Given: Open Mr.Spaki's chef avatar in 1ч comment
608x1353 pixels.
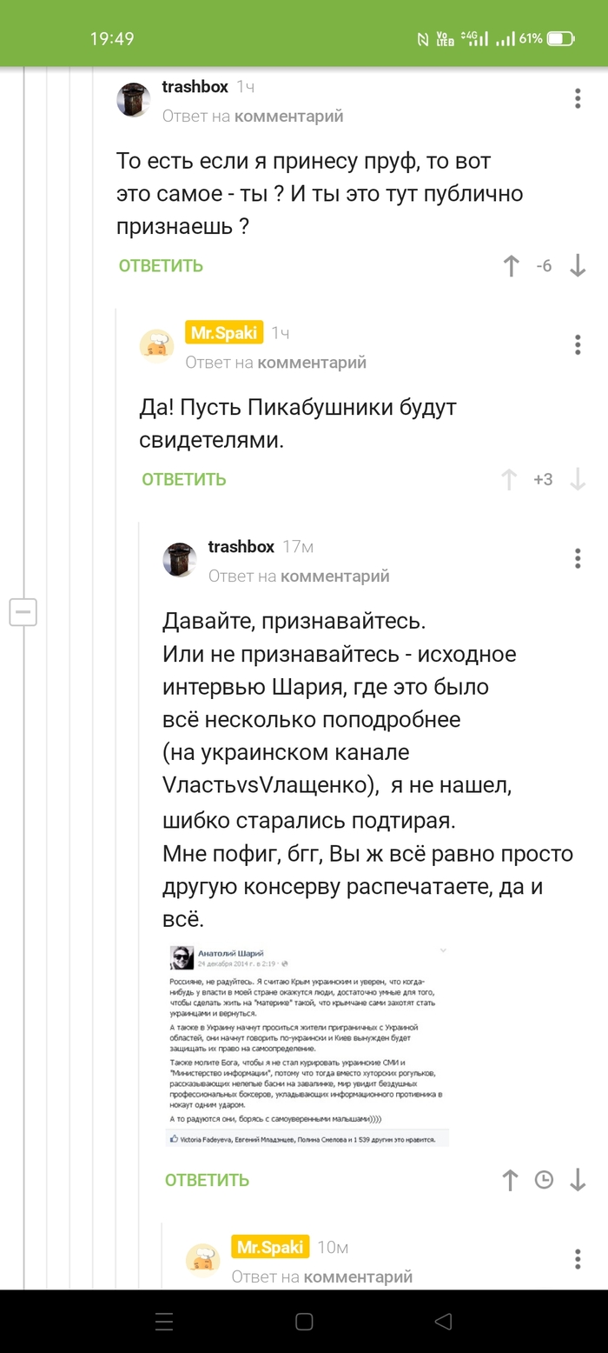Looking at the screenshot, I should coord(156,345).
